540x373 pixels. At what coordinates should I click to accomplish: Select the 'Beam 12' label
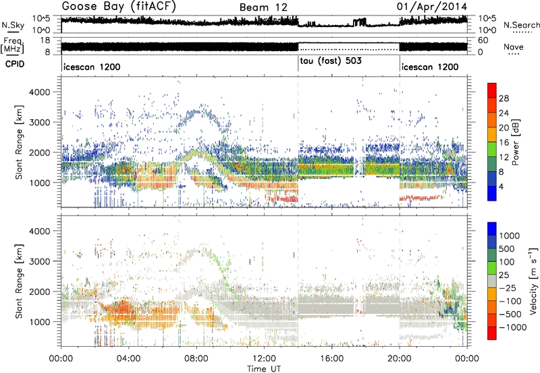click(263, 7)
